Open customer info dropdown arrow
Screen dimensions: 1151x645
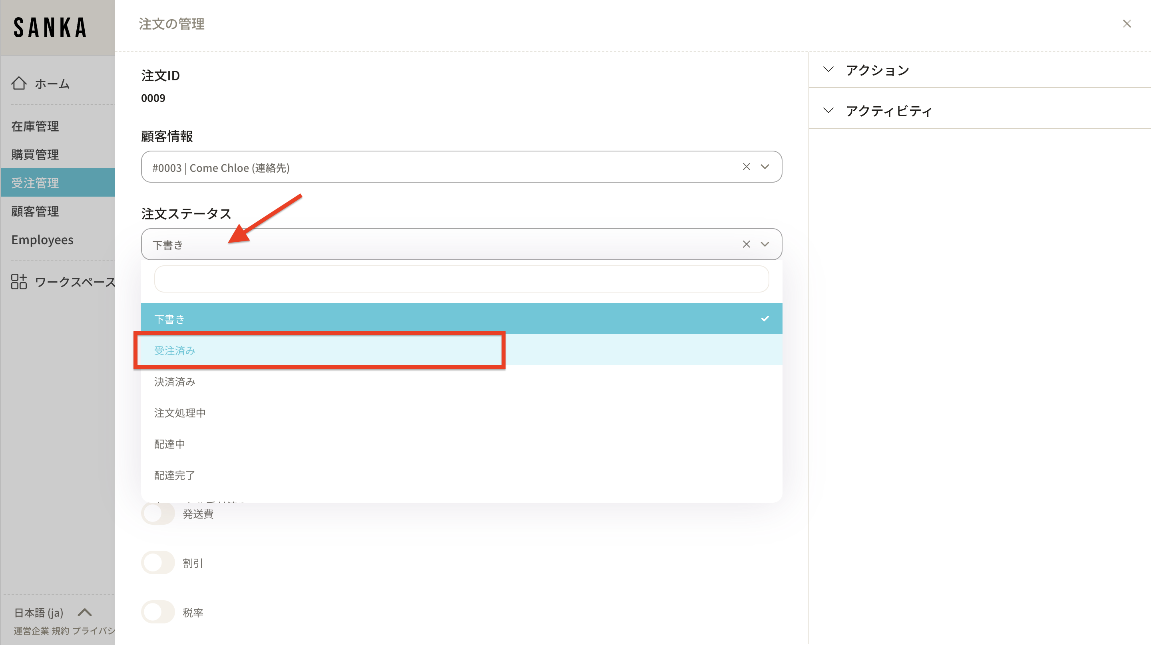765,167
